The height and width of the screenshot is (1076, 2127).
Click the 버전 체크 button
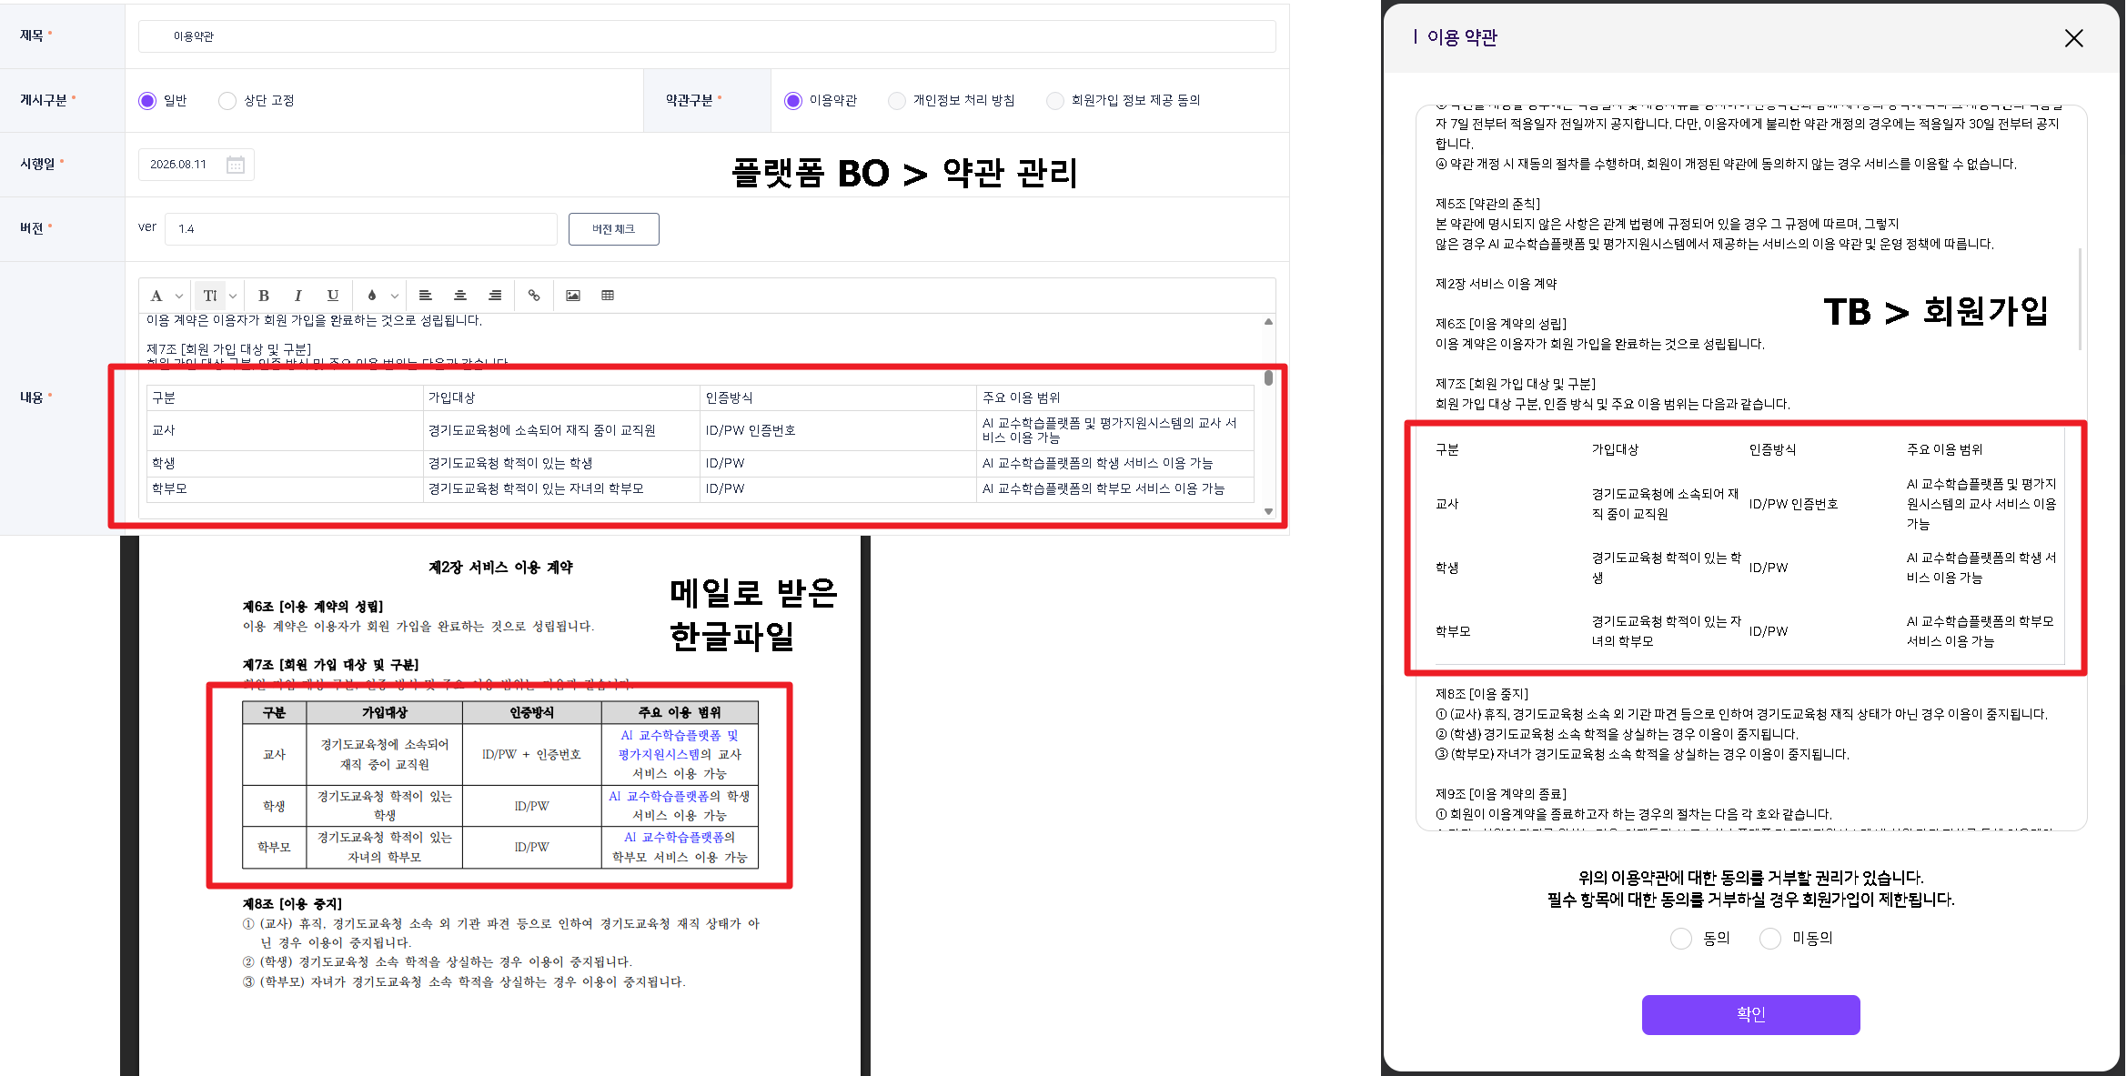point(614,229)
